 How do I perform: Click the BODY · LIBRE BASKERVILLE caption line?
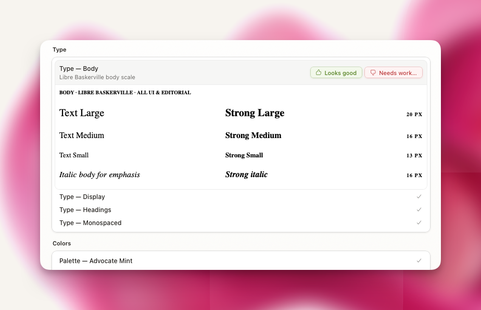125,92
